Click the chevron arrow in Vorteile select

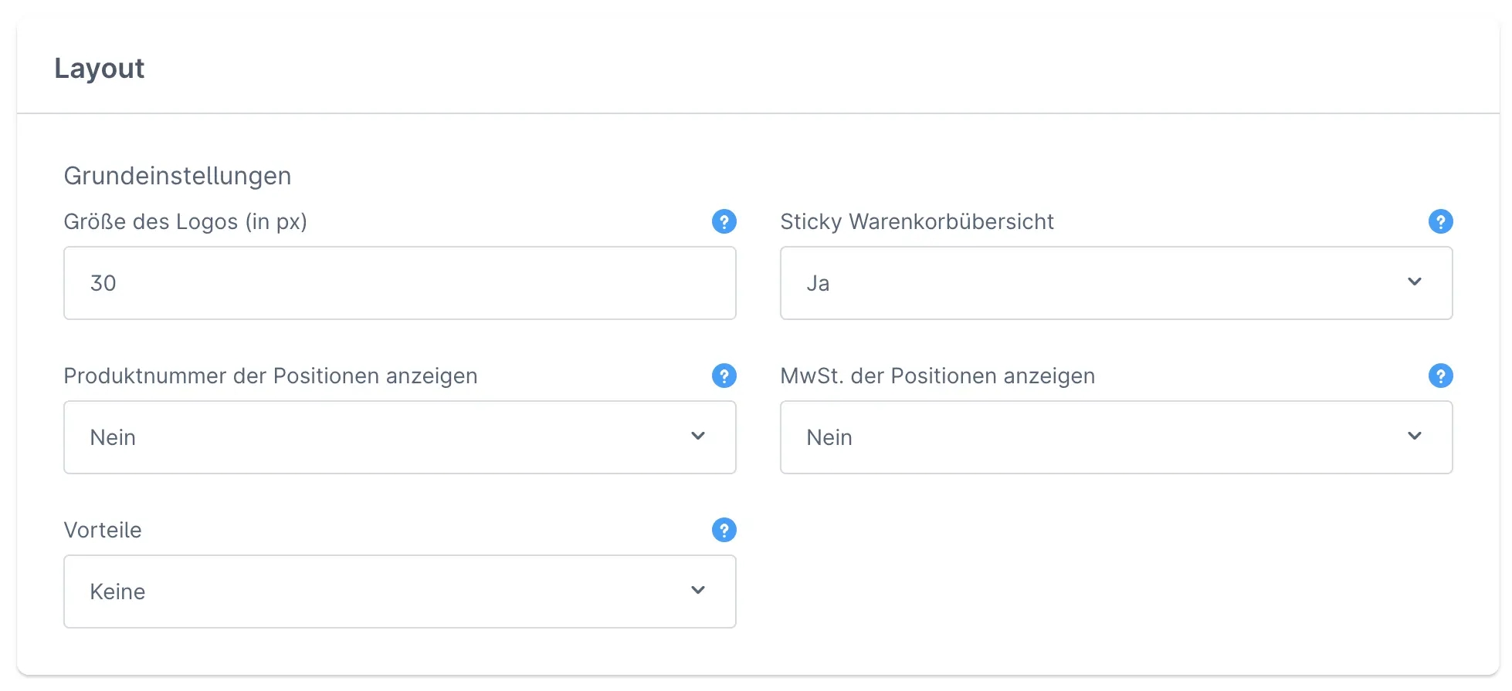click(x=698, y=591)
